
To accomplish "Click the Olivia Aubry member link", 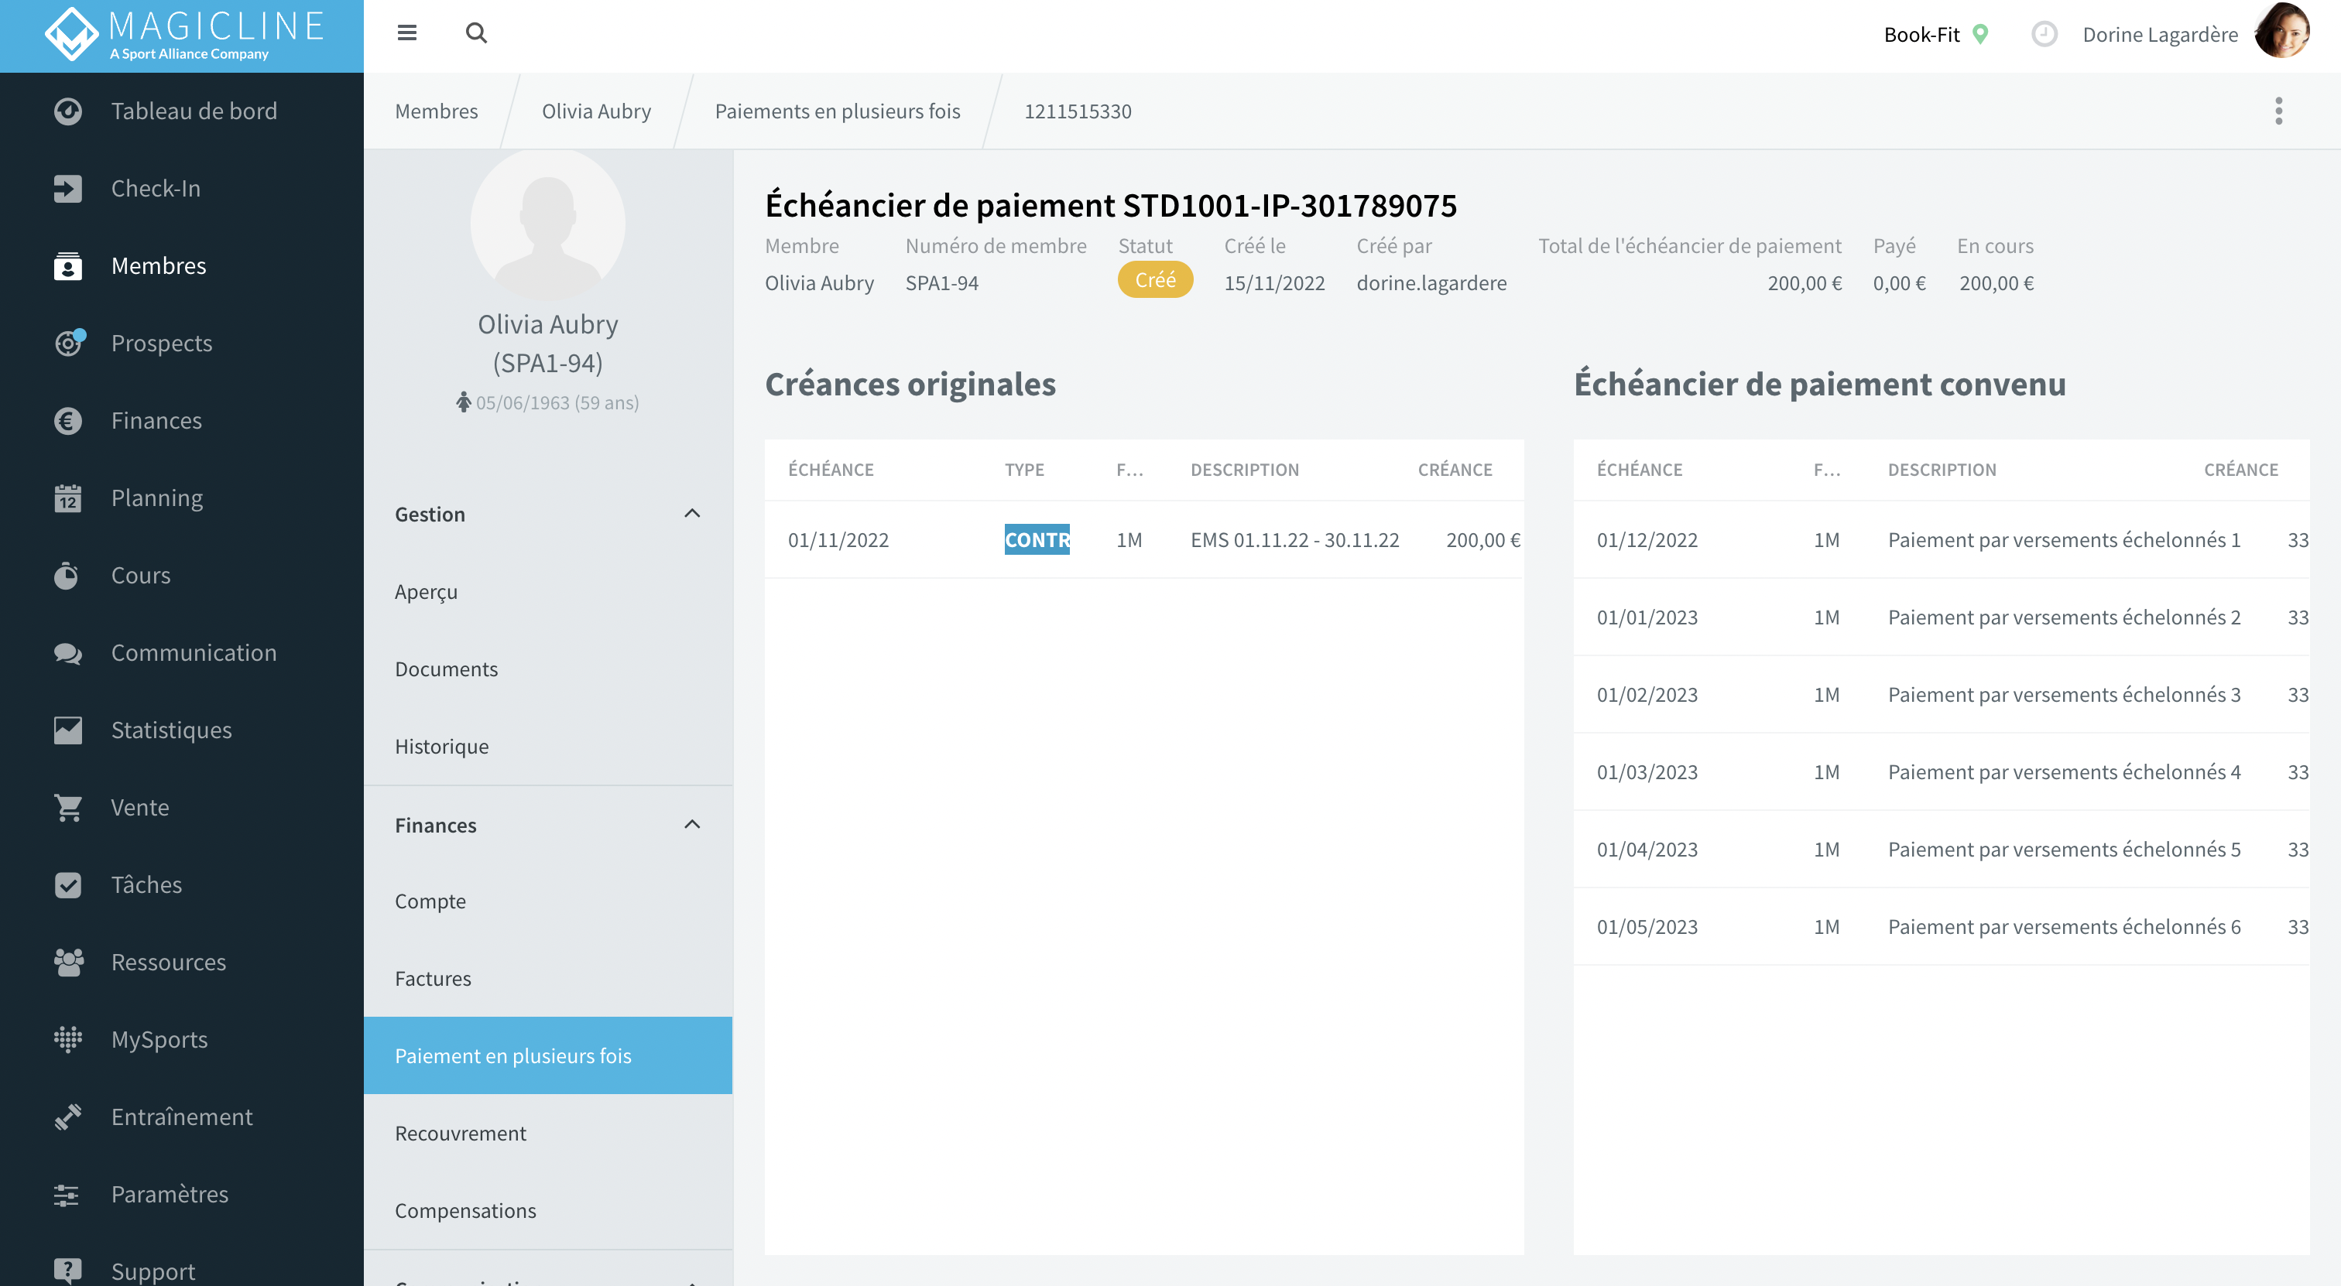I will click(x=597, y=109).
